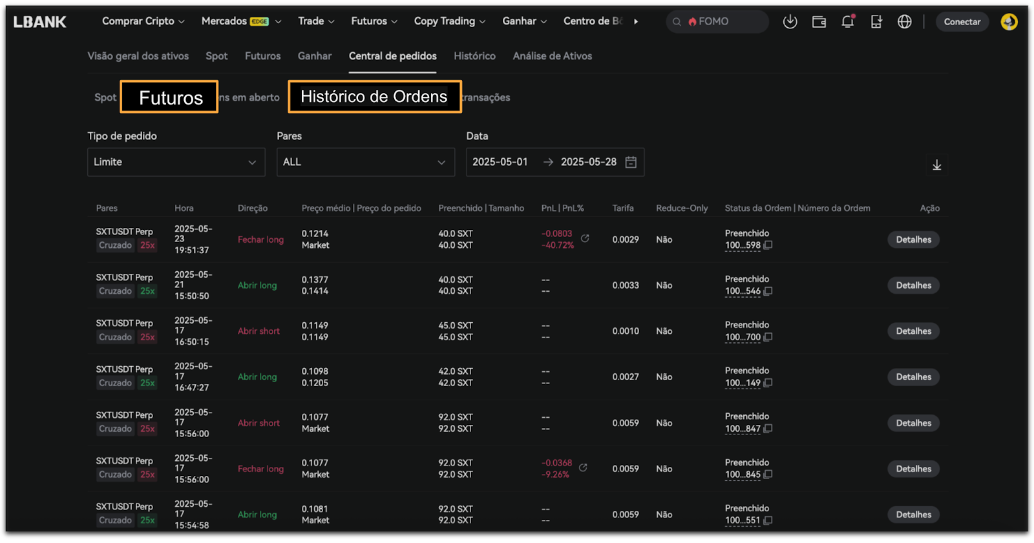This screenshot has width=1034, height=543.
Task: Select the Futuros sub-tab
Action: (169, 97)
